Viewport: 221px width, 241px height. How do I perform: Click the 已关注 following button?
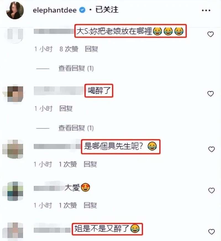coord(107,10)
